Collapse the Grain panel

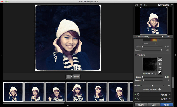click(x=170, y=98)
